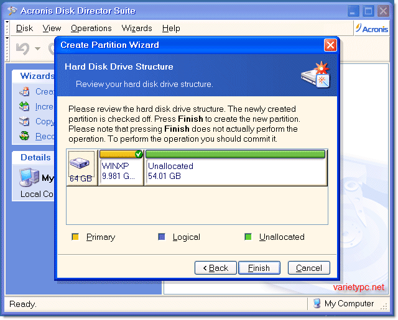Click the green Unallocated legend swatch
The image size is (398, 320).
click(248, 237)
